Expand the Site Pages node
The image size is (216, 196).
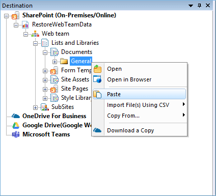[x=45, y=89]
